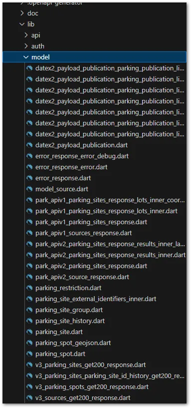Select the lib folder label
Viewport: 191px width, 408px height.
pos(31,24)
